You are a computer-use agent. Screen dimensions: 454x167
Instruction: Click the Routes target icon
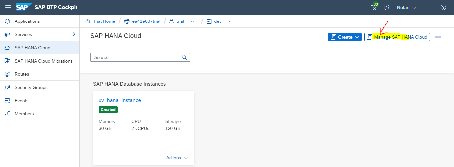7,74
